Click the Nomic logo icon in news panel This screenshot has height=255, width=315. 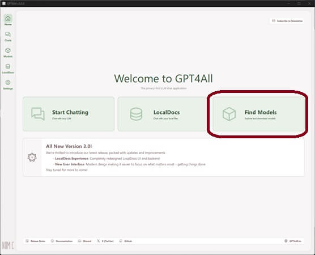pyautogui.click(x=32, y=157)
